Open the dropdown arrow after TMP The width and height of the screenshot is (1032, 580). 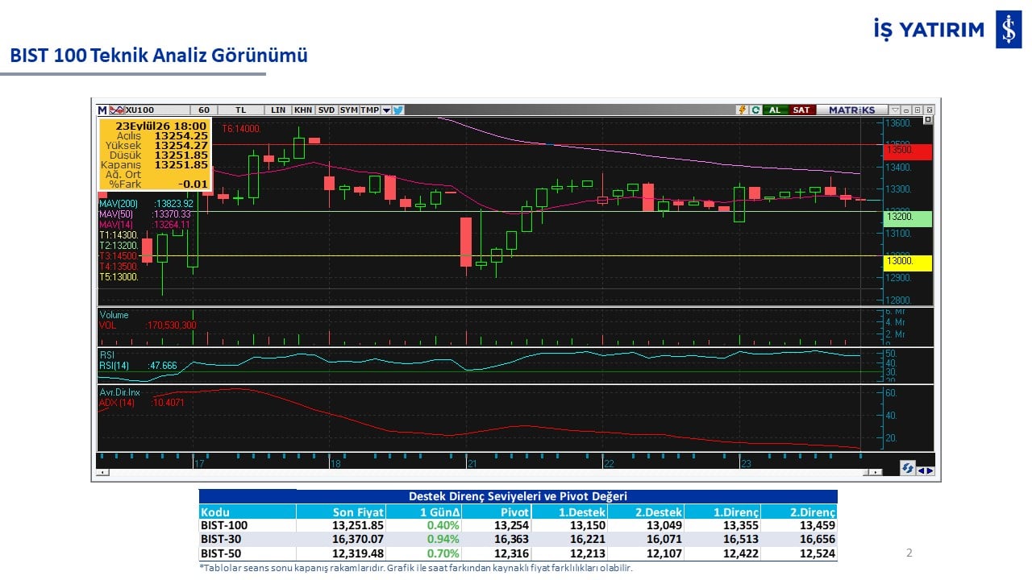point(386,110)
